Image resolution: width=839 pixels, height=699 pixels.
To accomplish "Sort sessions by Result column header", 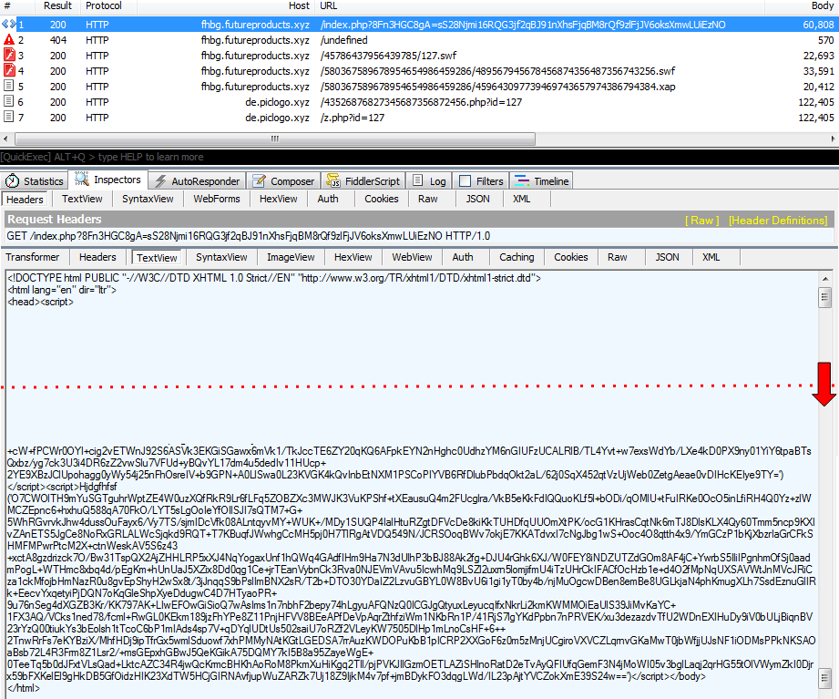I will pyautogui.click(x=57, y=5).
